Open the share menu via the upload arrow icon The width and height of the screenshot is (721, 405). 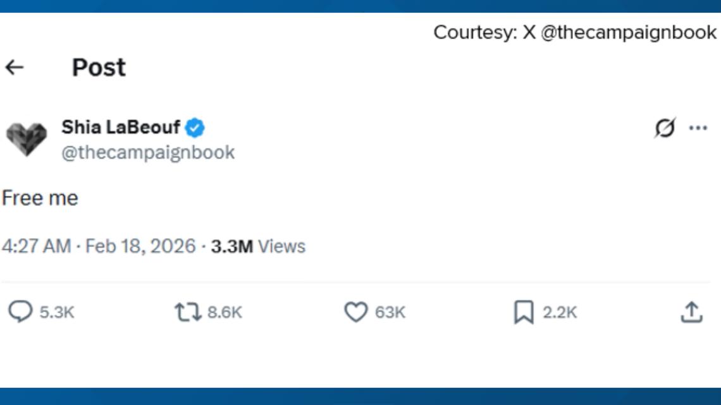[693, 311]
